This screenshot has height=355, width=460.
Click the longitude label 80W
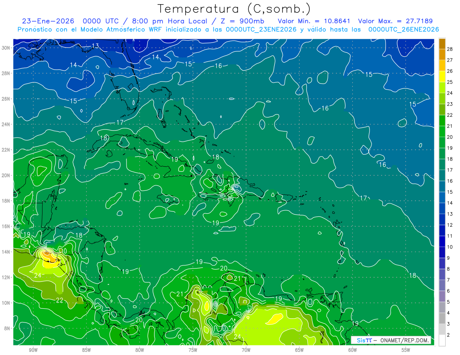pos(140,350)
